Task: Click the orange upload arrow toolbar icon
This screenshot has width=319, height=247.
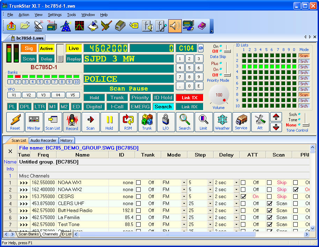Action: pyautogui.click(x=12, y=26)
